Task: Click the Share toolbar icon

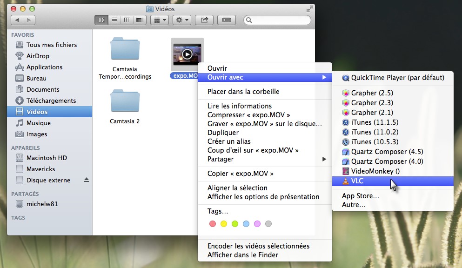Action: [x=204, y=20]
